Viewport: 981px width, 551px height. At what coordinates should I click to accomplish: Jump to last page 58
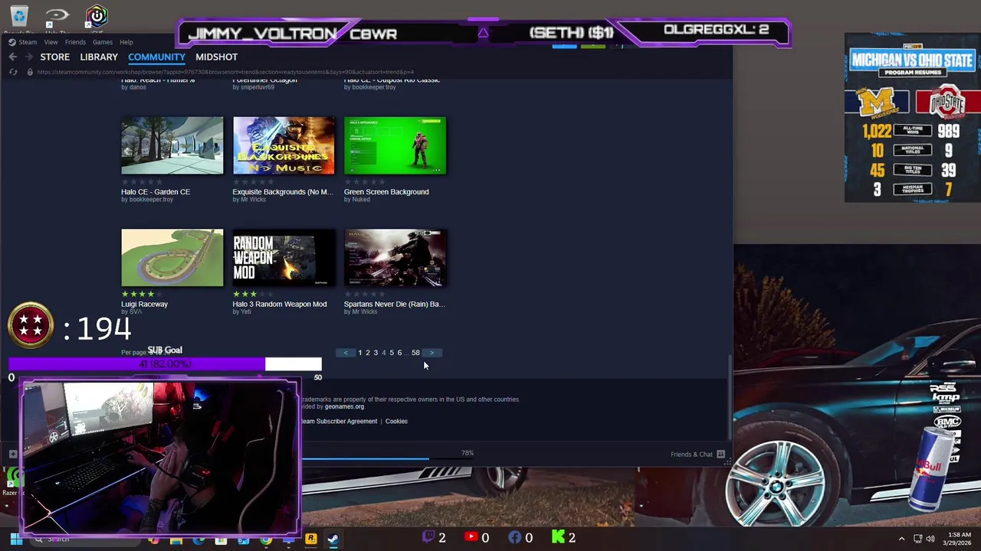pyautogui.click(x=415, y=353)
